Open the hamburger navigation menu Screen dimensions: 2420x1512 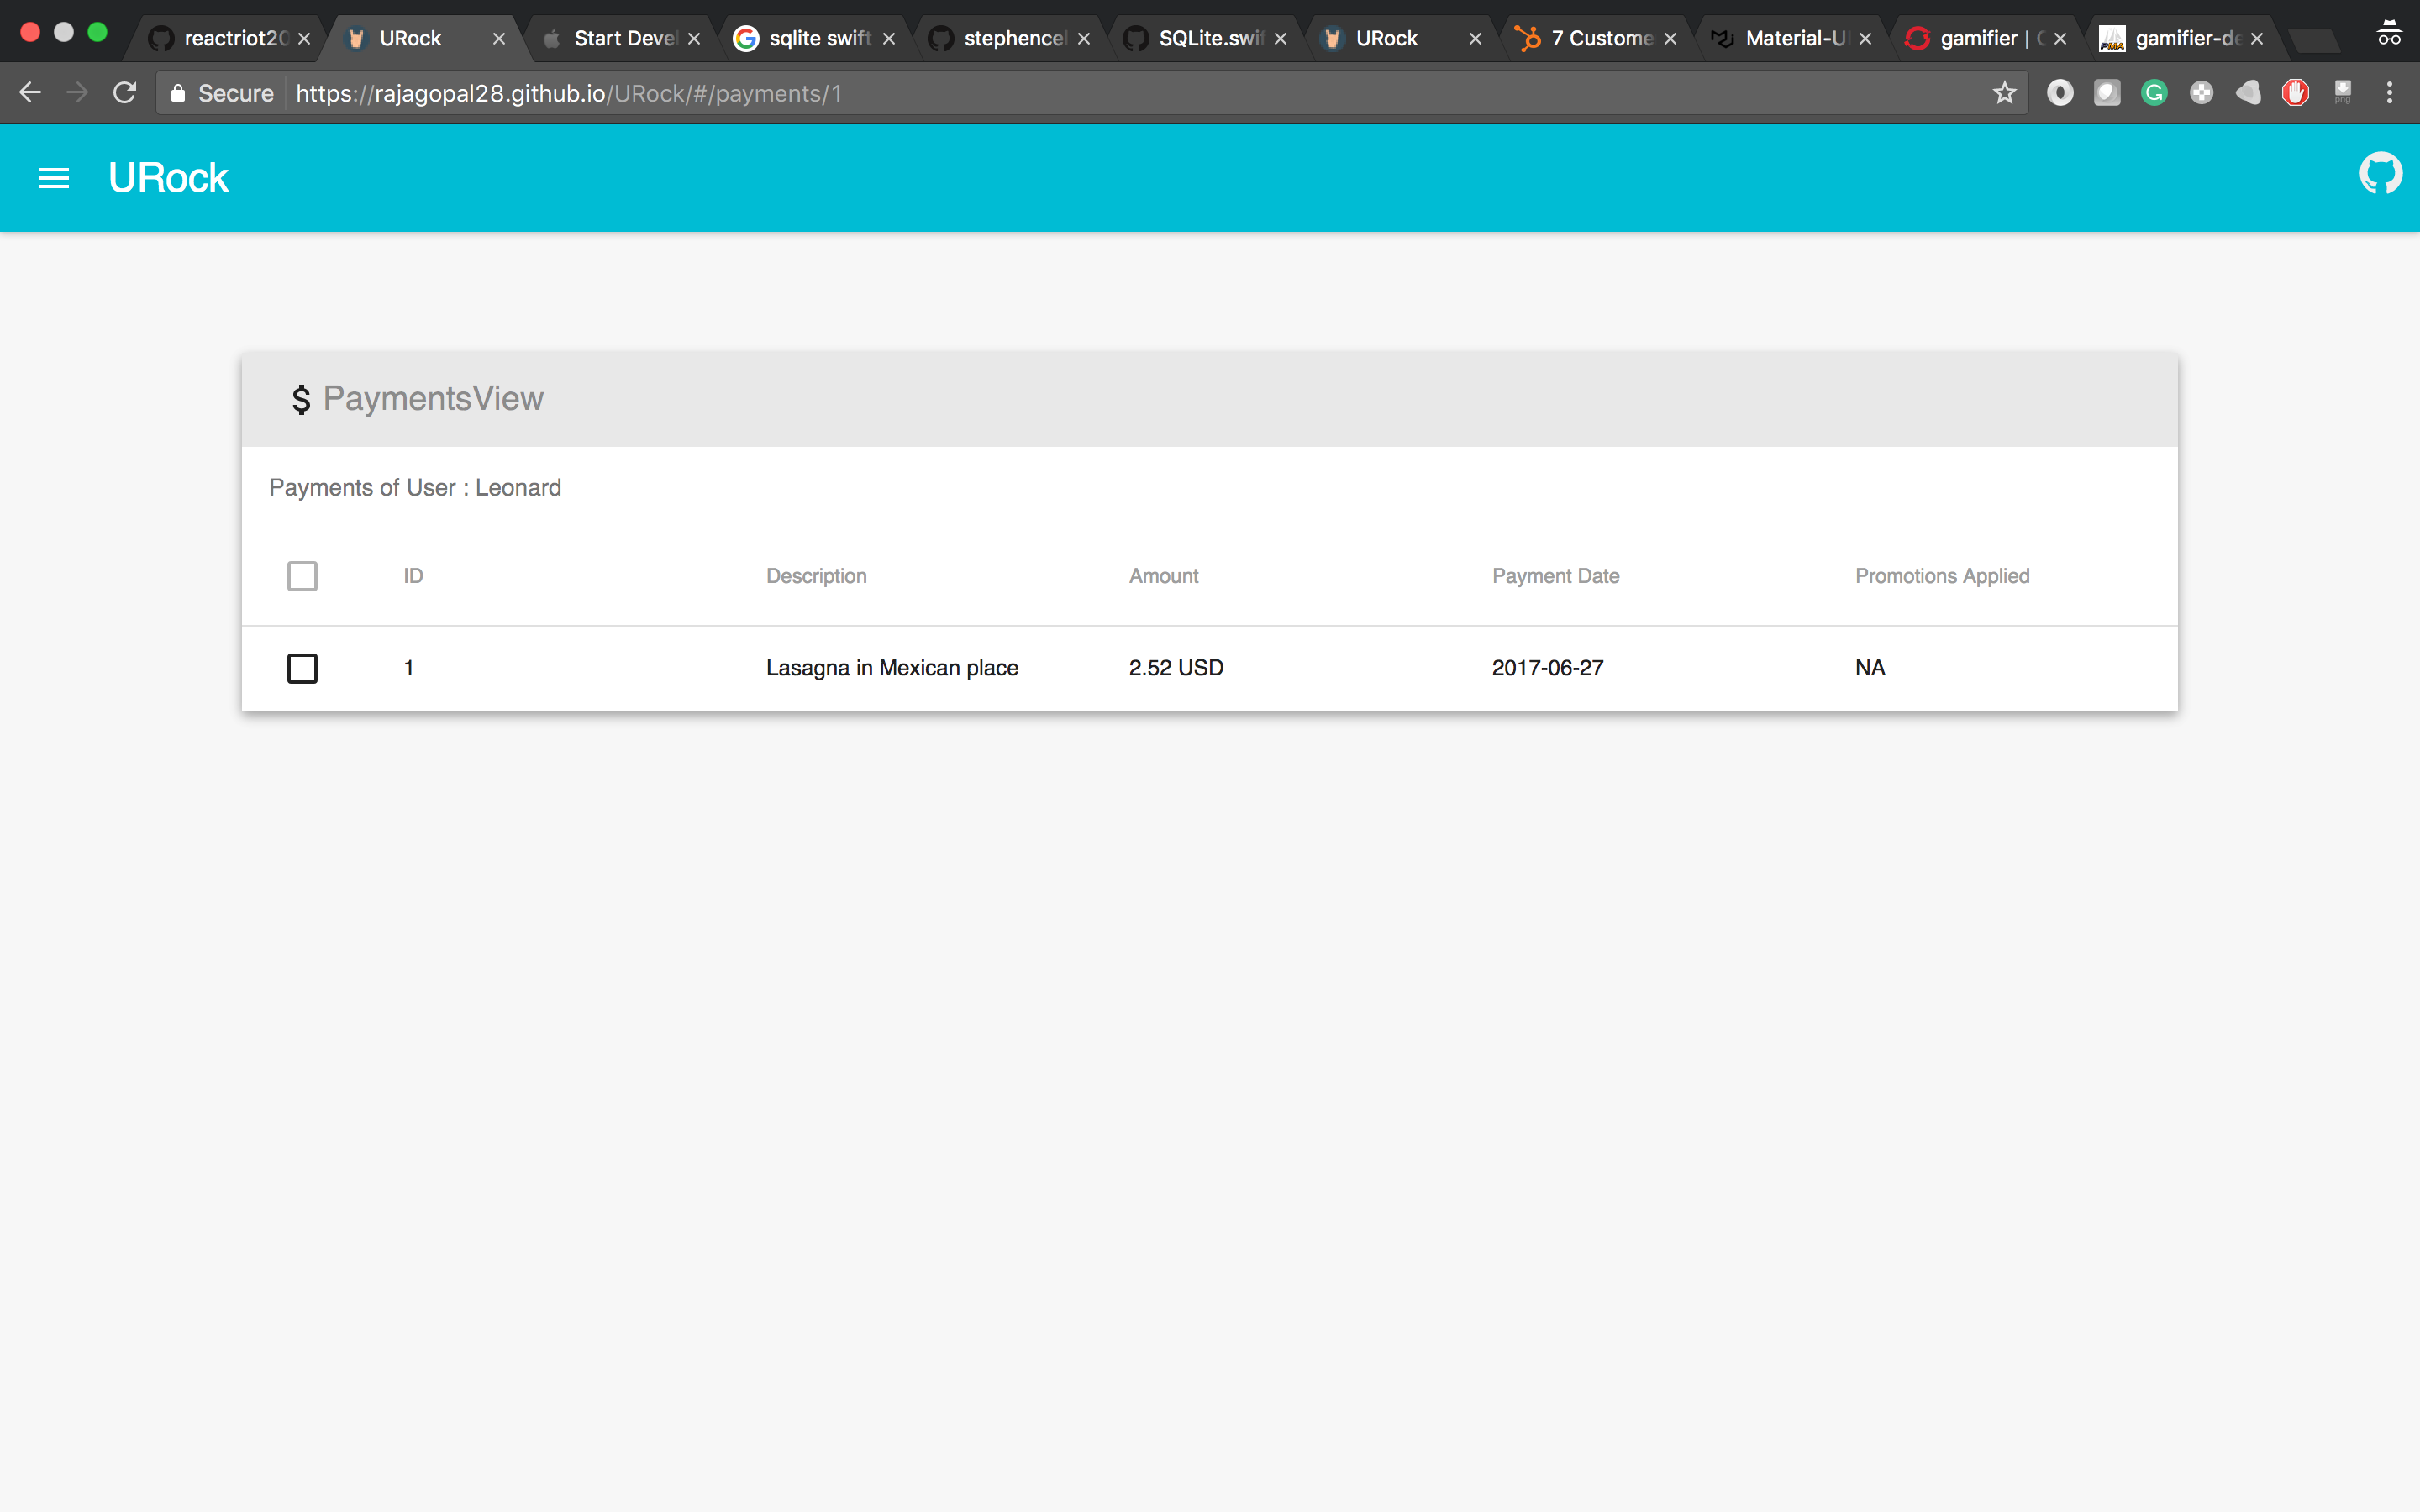[x=54, y=178]
